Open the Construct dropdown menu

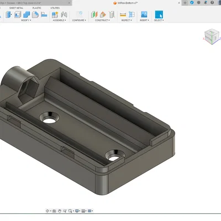[102, 20]
